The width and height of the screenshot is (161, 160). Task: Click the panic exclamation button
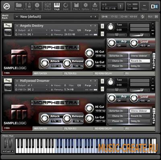[x=120, y=6]
